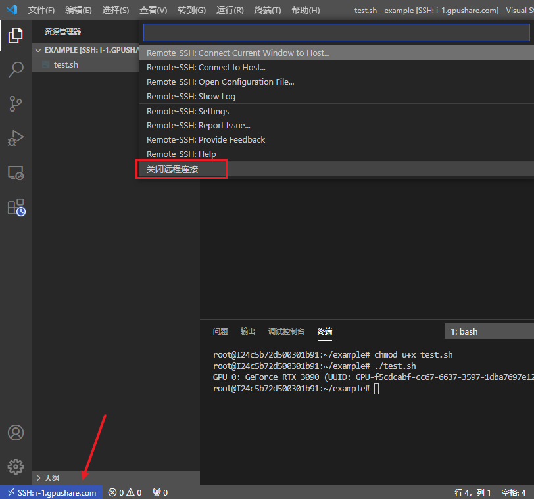534x499 pixels.
Task: Open the Manage gear icon
Action: point(16,467)
